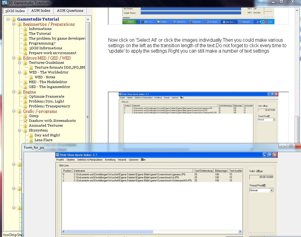Image resolution: width=301 pixels, height=237 pixels.
Task: Select the Beginnertips / Preparations heading
Action: pyautogui.click(x=49, y=24)
